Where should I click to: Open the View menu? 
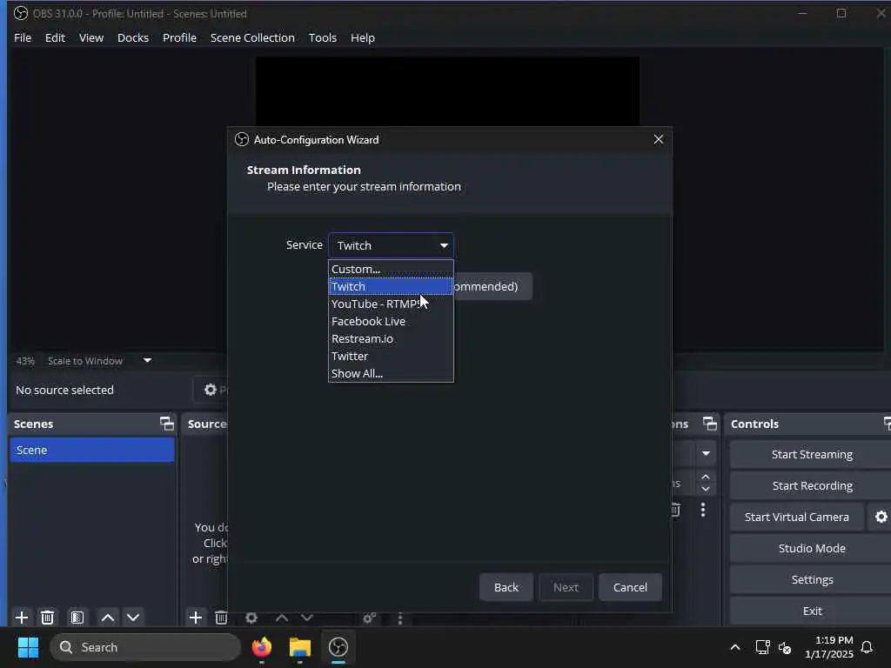[90, 37]
